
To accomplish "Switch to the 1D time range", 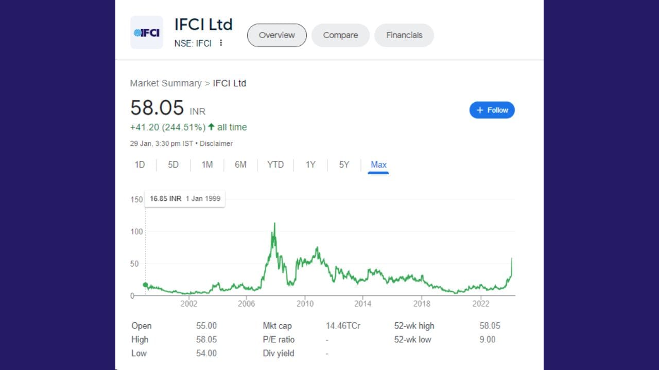I will 140,164.
